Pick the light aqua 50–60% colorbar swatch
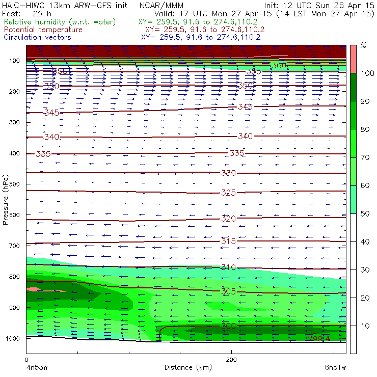Screen dimensions: 377x377 point(353,200)
